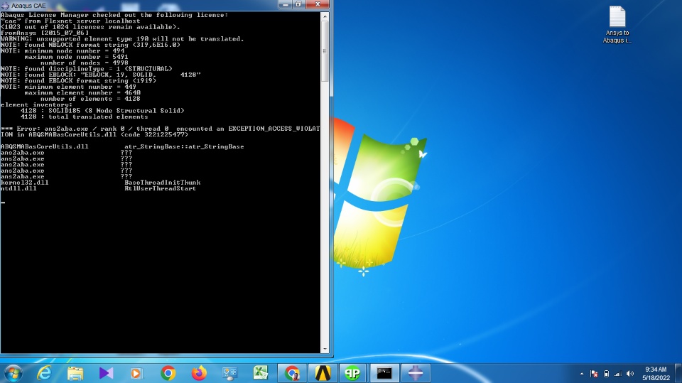Image resolution: width=682 pixels, height=383 pixels.
Task: Click the 'total translated elements' line
Action: (x=84, y=117)
